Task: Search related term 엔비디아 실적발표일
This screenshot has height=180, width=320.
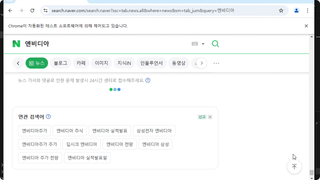Action: (x=87, y=158)
